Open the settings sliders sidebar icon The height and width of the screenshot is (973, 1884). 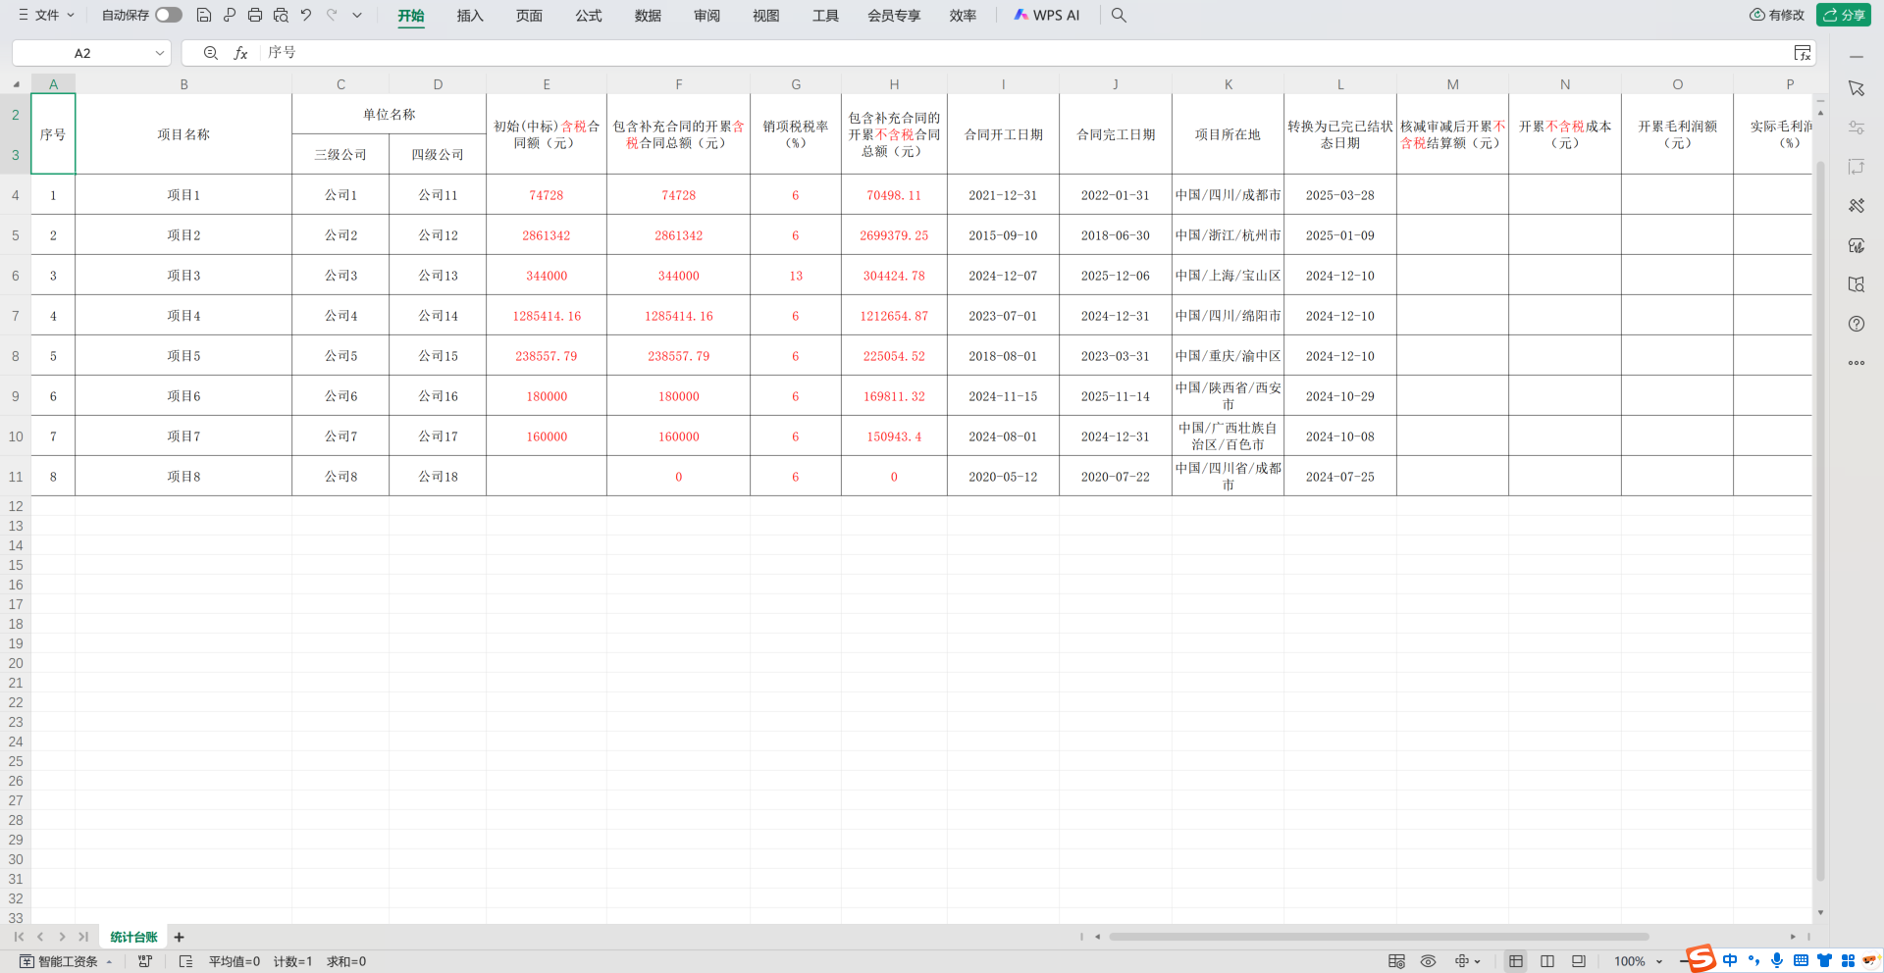[x=1856, y=128]
